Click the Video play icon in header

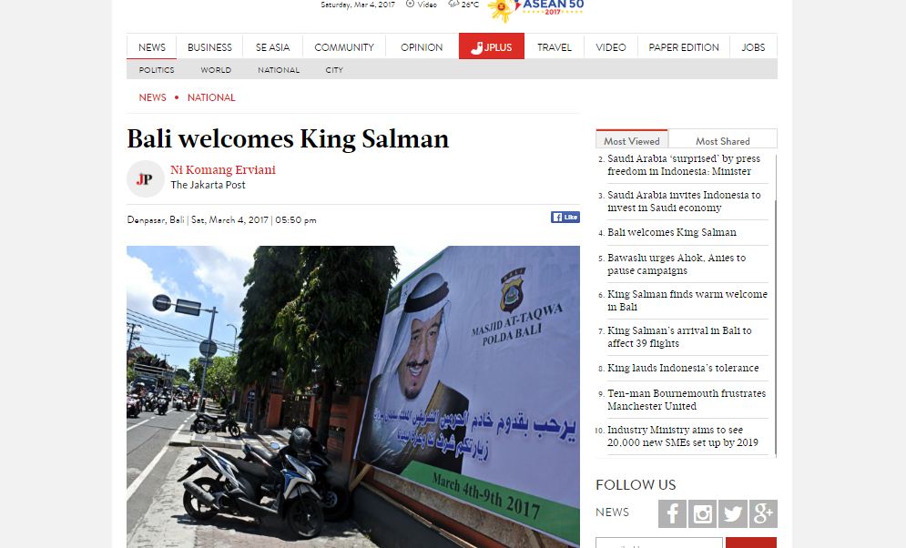point(411,4)
